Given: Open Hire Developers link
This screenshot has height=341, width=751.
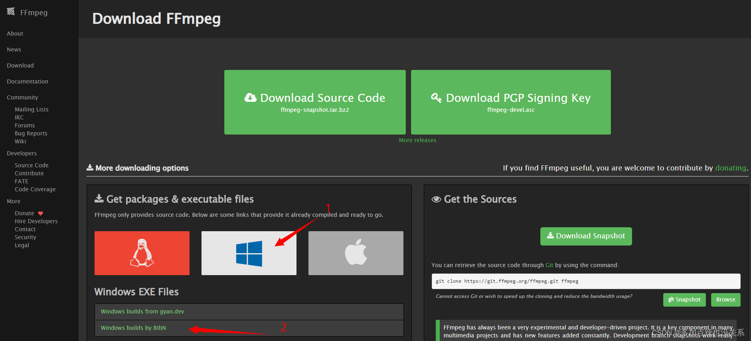Looking at the screenshot, I should 36,221.
